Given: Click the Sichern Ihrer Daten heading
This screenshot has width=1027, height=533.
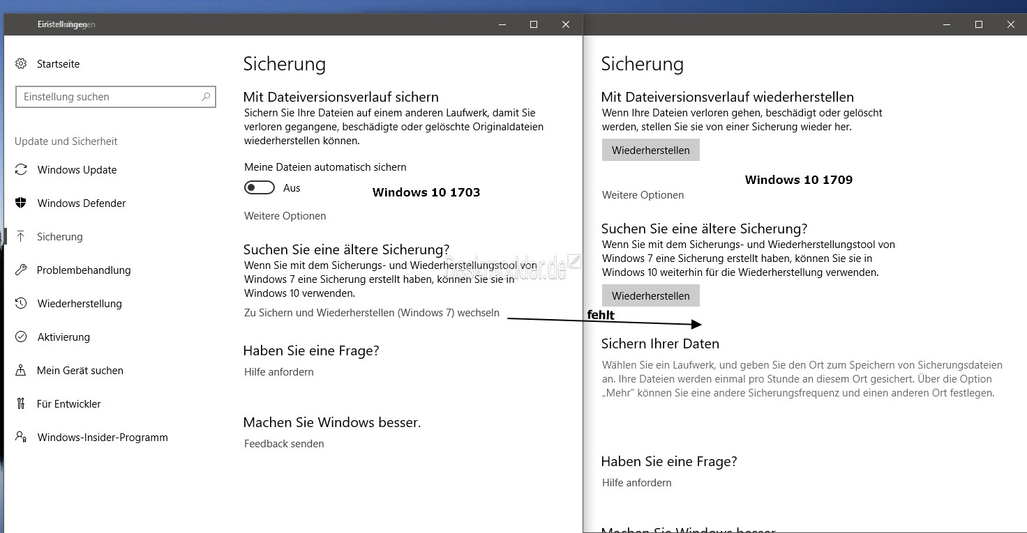Looking at the screenshot, I should point(660,343).
